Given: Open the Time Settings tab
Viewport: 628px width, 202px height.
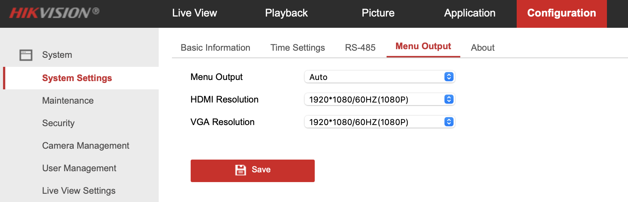Looking at the screenshot, I should tap(297, 48).
